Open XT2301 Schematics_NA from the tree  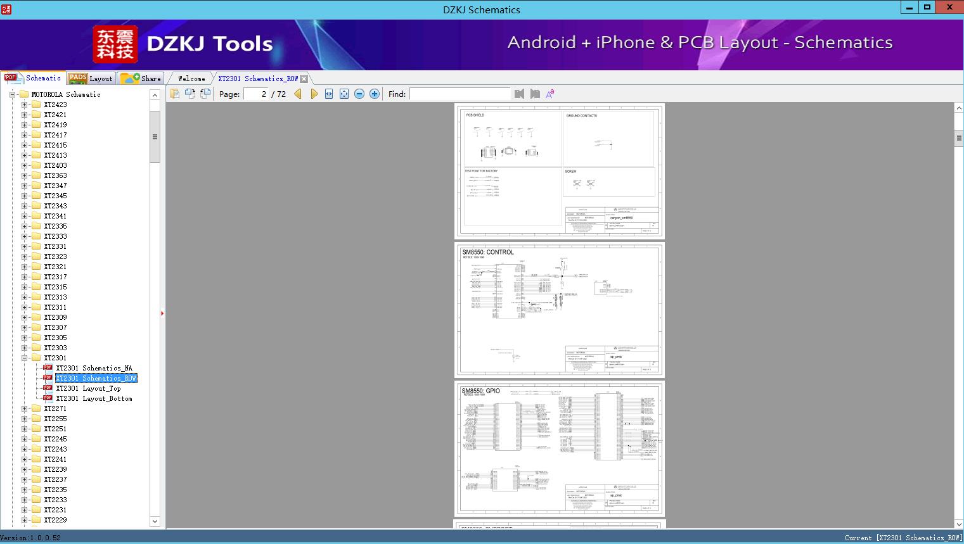(94, 368)
